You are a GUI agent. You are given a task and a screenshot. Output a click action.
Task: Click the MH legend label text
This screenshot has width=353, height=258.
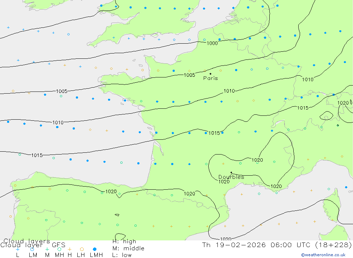(59, 255)
